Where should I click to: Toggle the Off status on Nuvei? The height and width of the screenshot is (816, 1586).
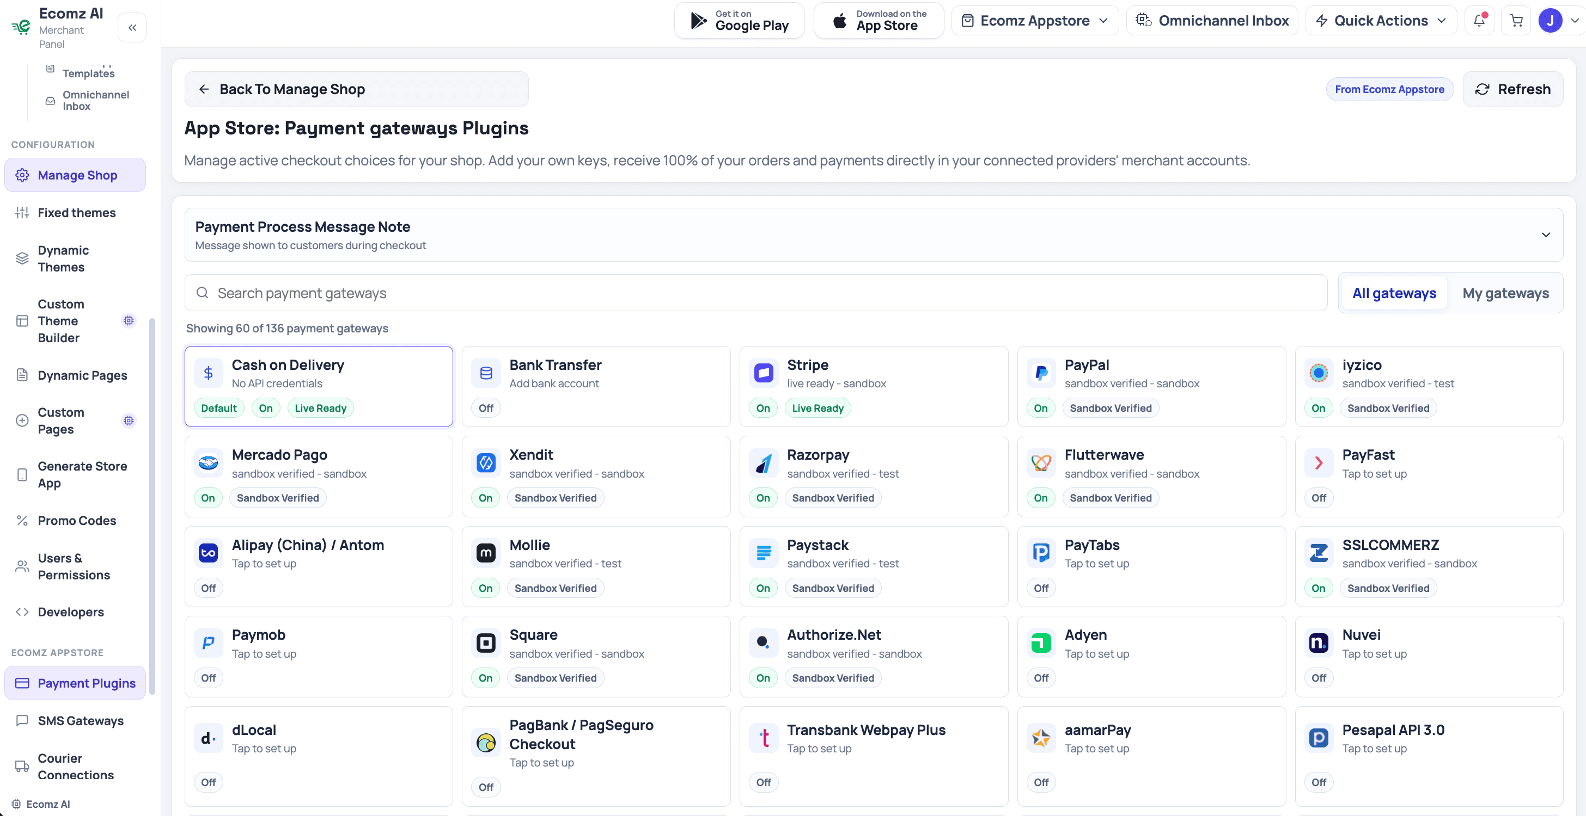1319,678
